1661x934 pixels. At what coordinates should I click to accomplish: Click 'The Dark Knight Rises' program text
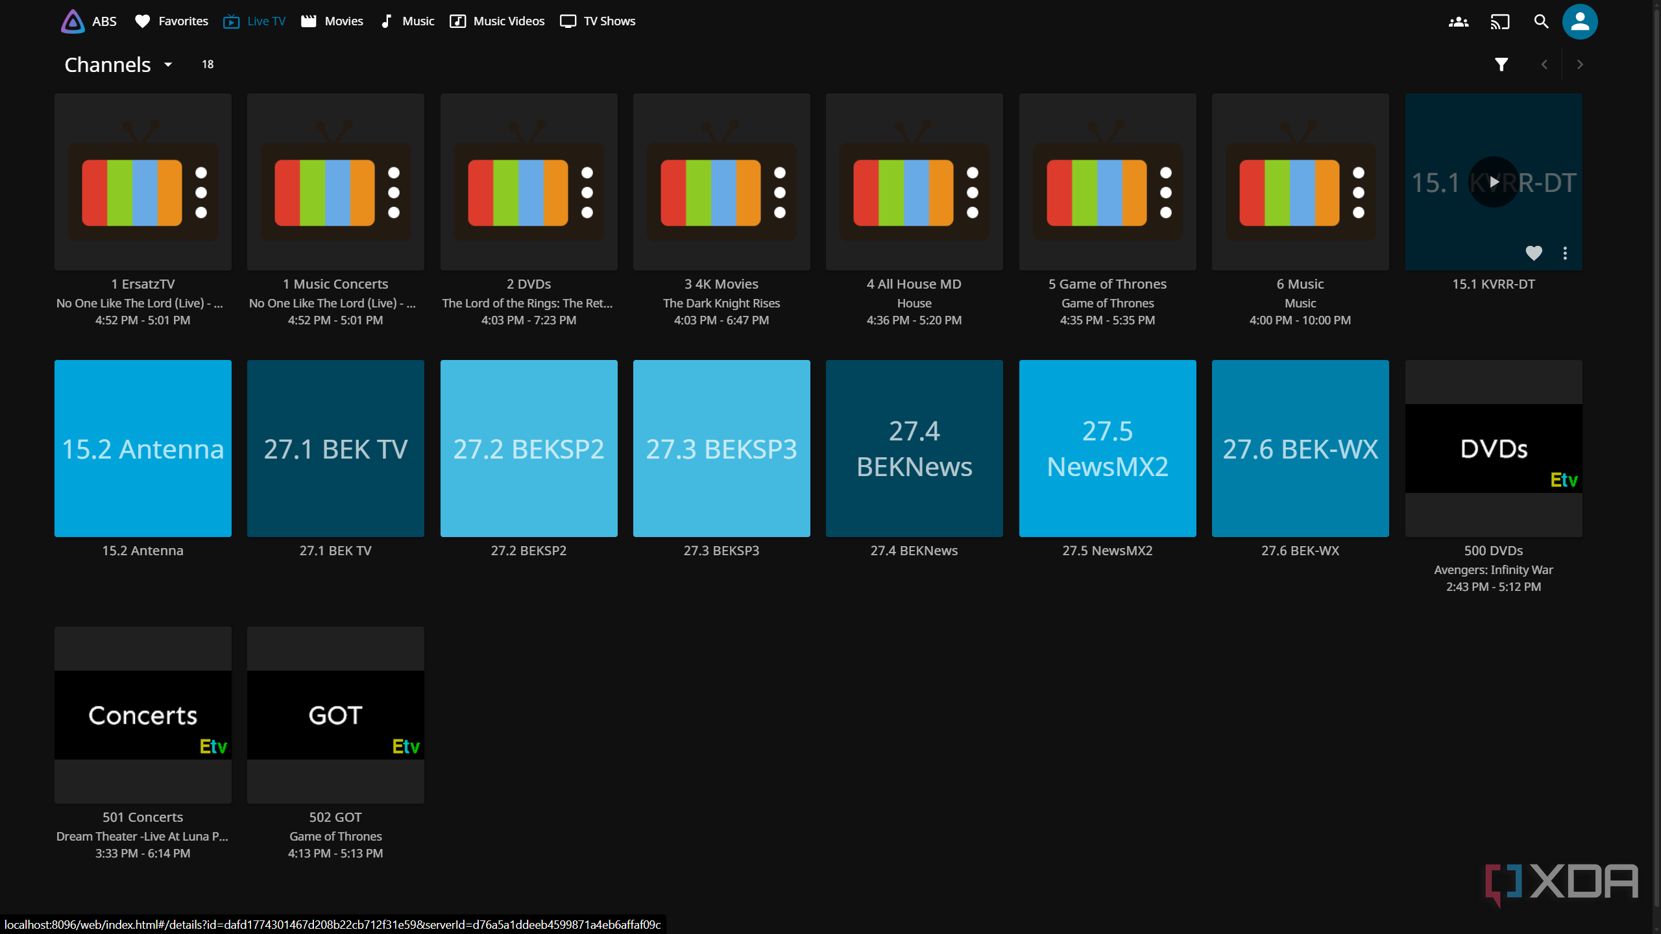click(x=721, y=303)
